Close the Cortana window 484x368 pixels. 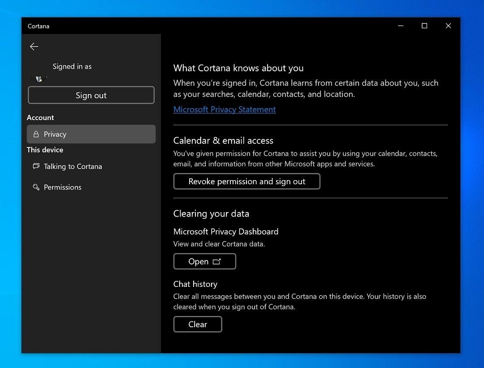(x=448, y=26)
